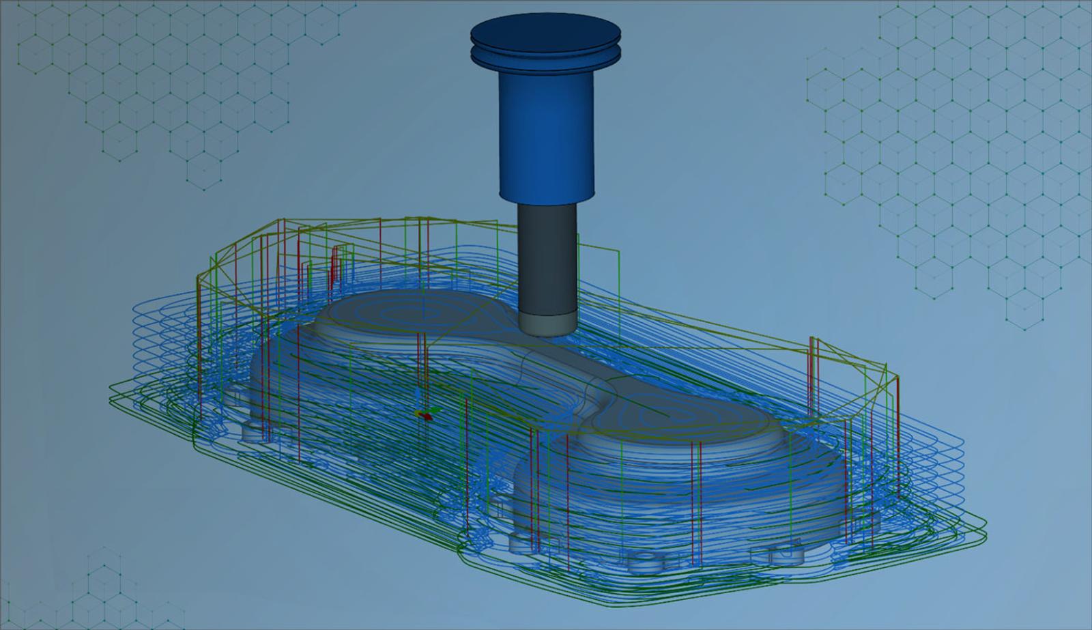Click the left-side mounting boss on the part
Viewport: 1092px width, 630px height.
[x=254, y=431]
